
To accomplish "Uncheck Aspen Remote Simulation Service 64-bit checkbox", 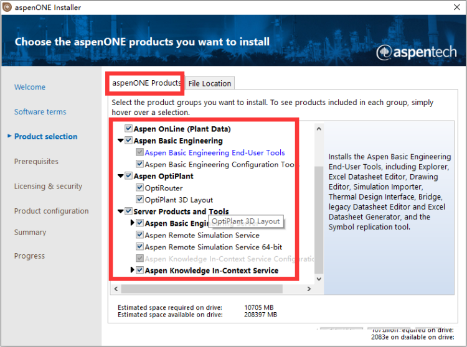I will 139,246.
